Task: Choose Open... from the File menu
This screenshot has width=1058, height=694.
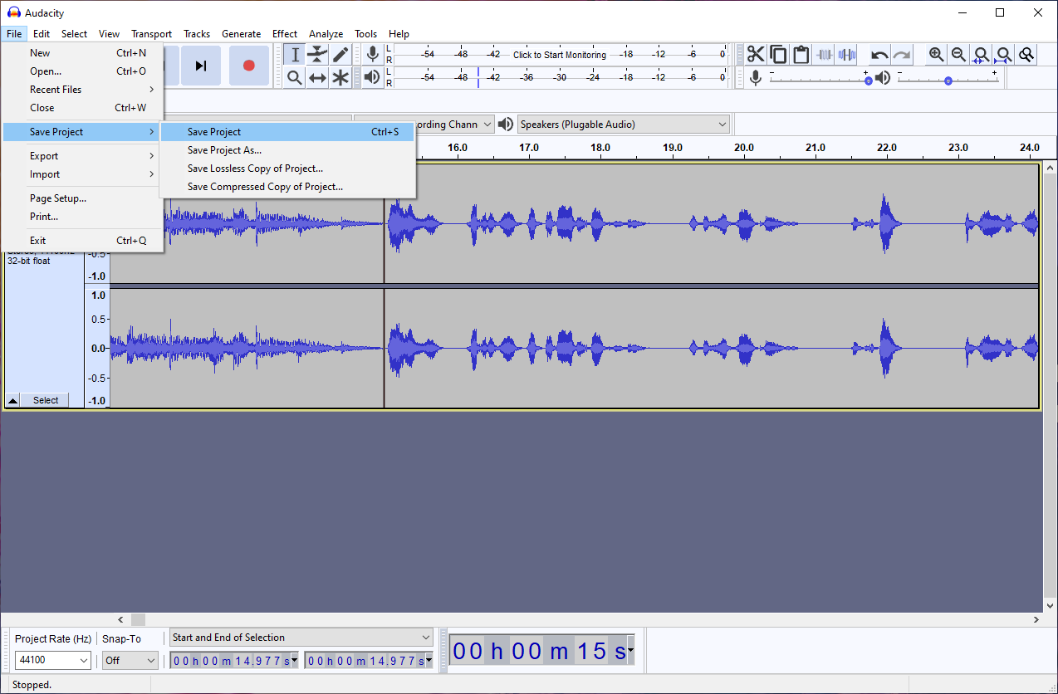Action: 83,71
